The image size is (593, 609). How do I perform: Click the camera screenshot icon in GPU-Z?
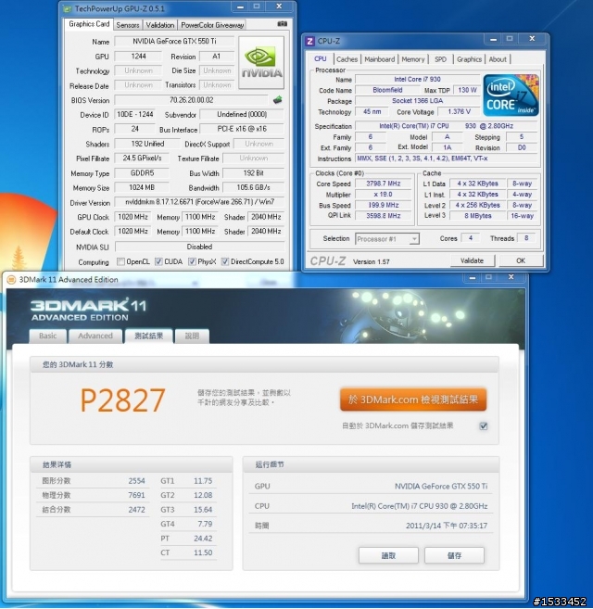(283, 24)
